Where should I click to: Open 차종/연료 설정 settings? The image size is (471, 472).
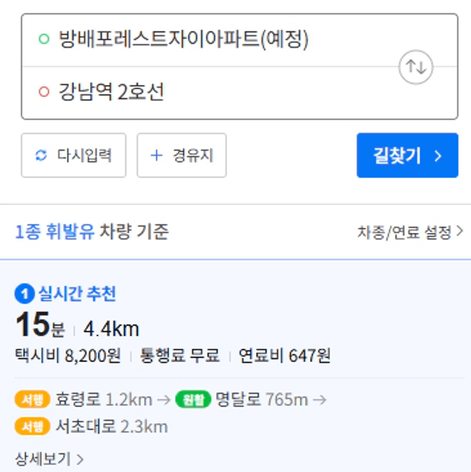[x=410, y=232]
